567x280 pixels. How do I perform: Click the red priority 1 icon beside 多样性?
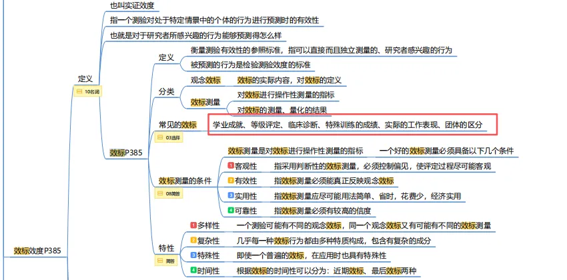pyautogui.click(x=193, y=225)
